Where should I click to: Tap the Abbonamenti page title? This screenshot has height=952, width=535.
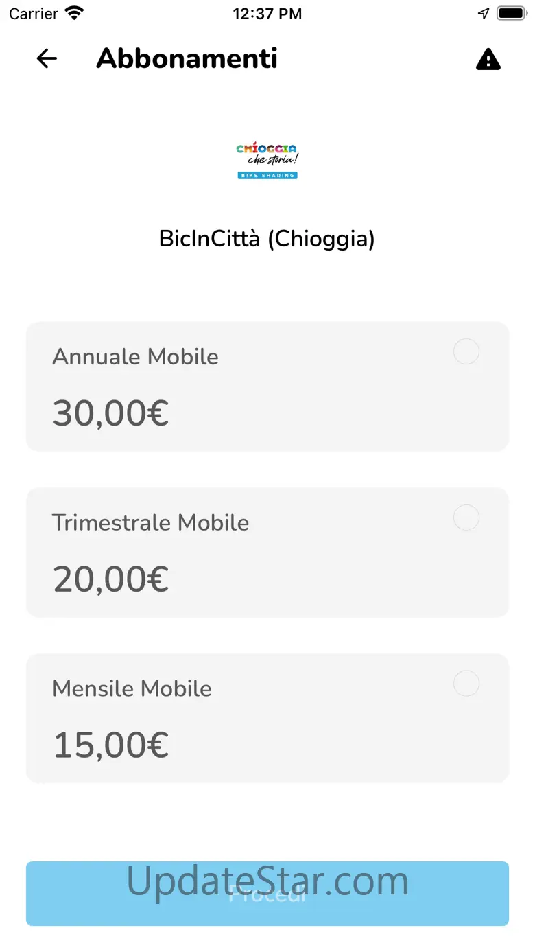pos(187,59)
